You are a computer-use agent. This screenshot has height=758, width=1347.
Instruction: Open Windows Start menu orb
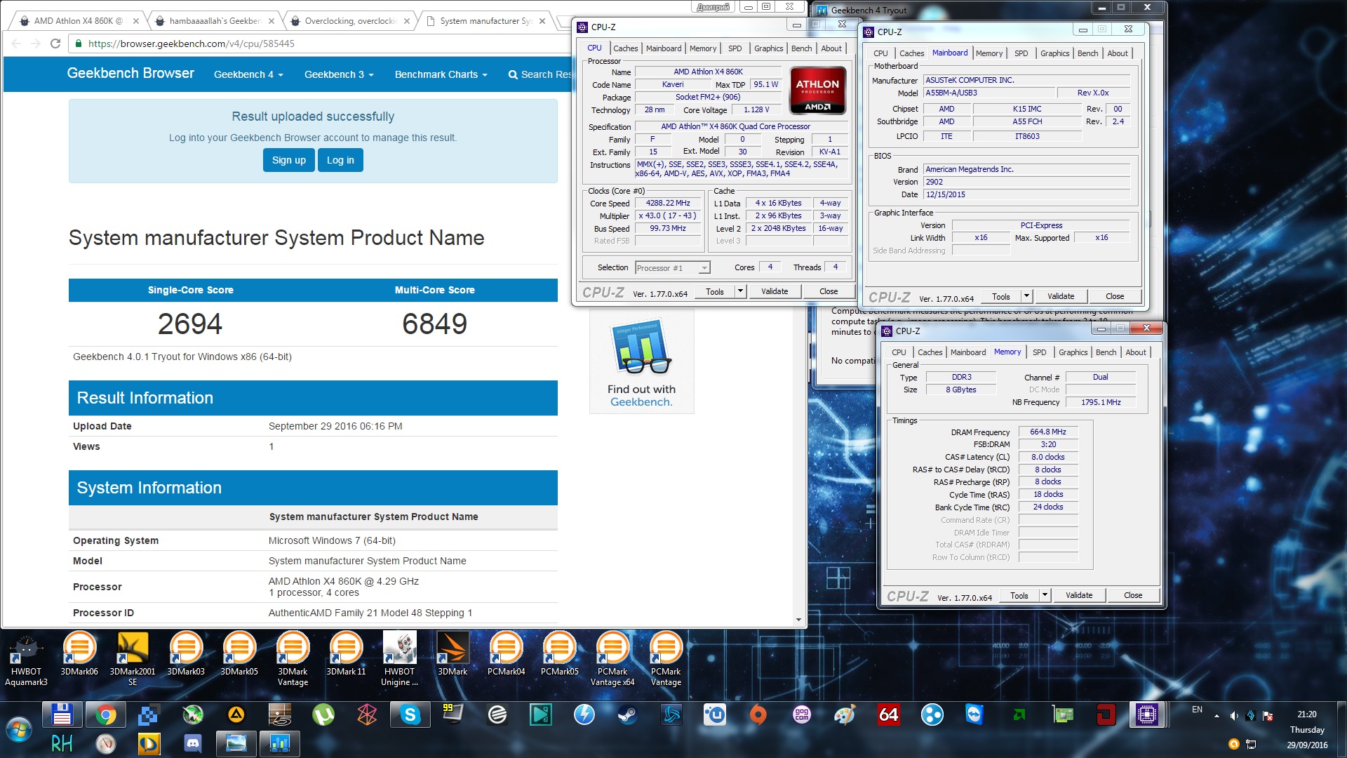pyautogui.click(x=19, y=729)
